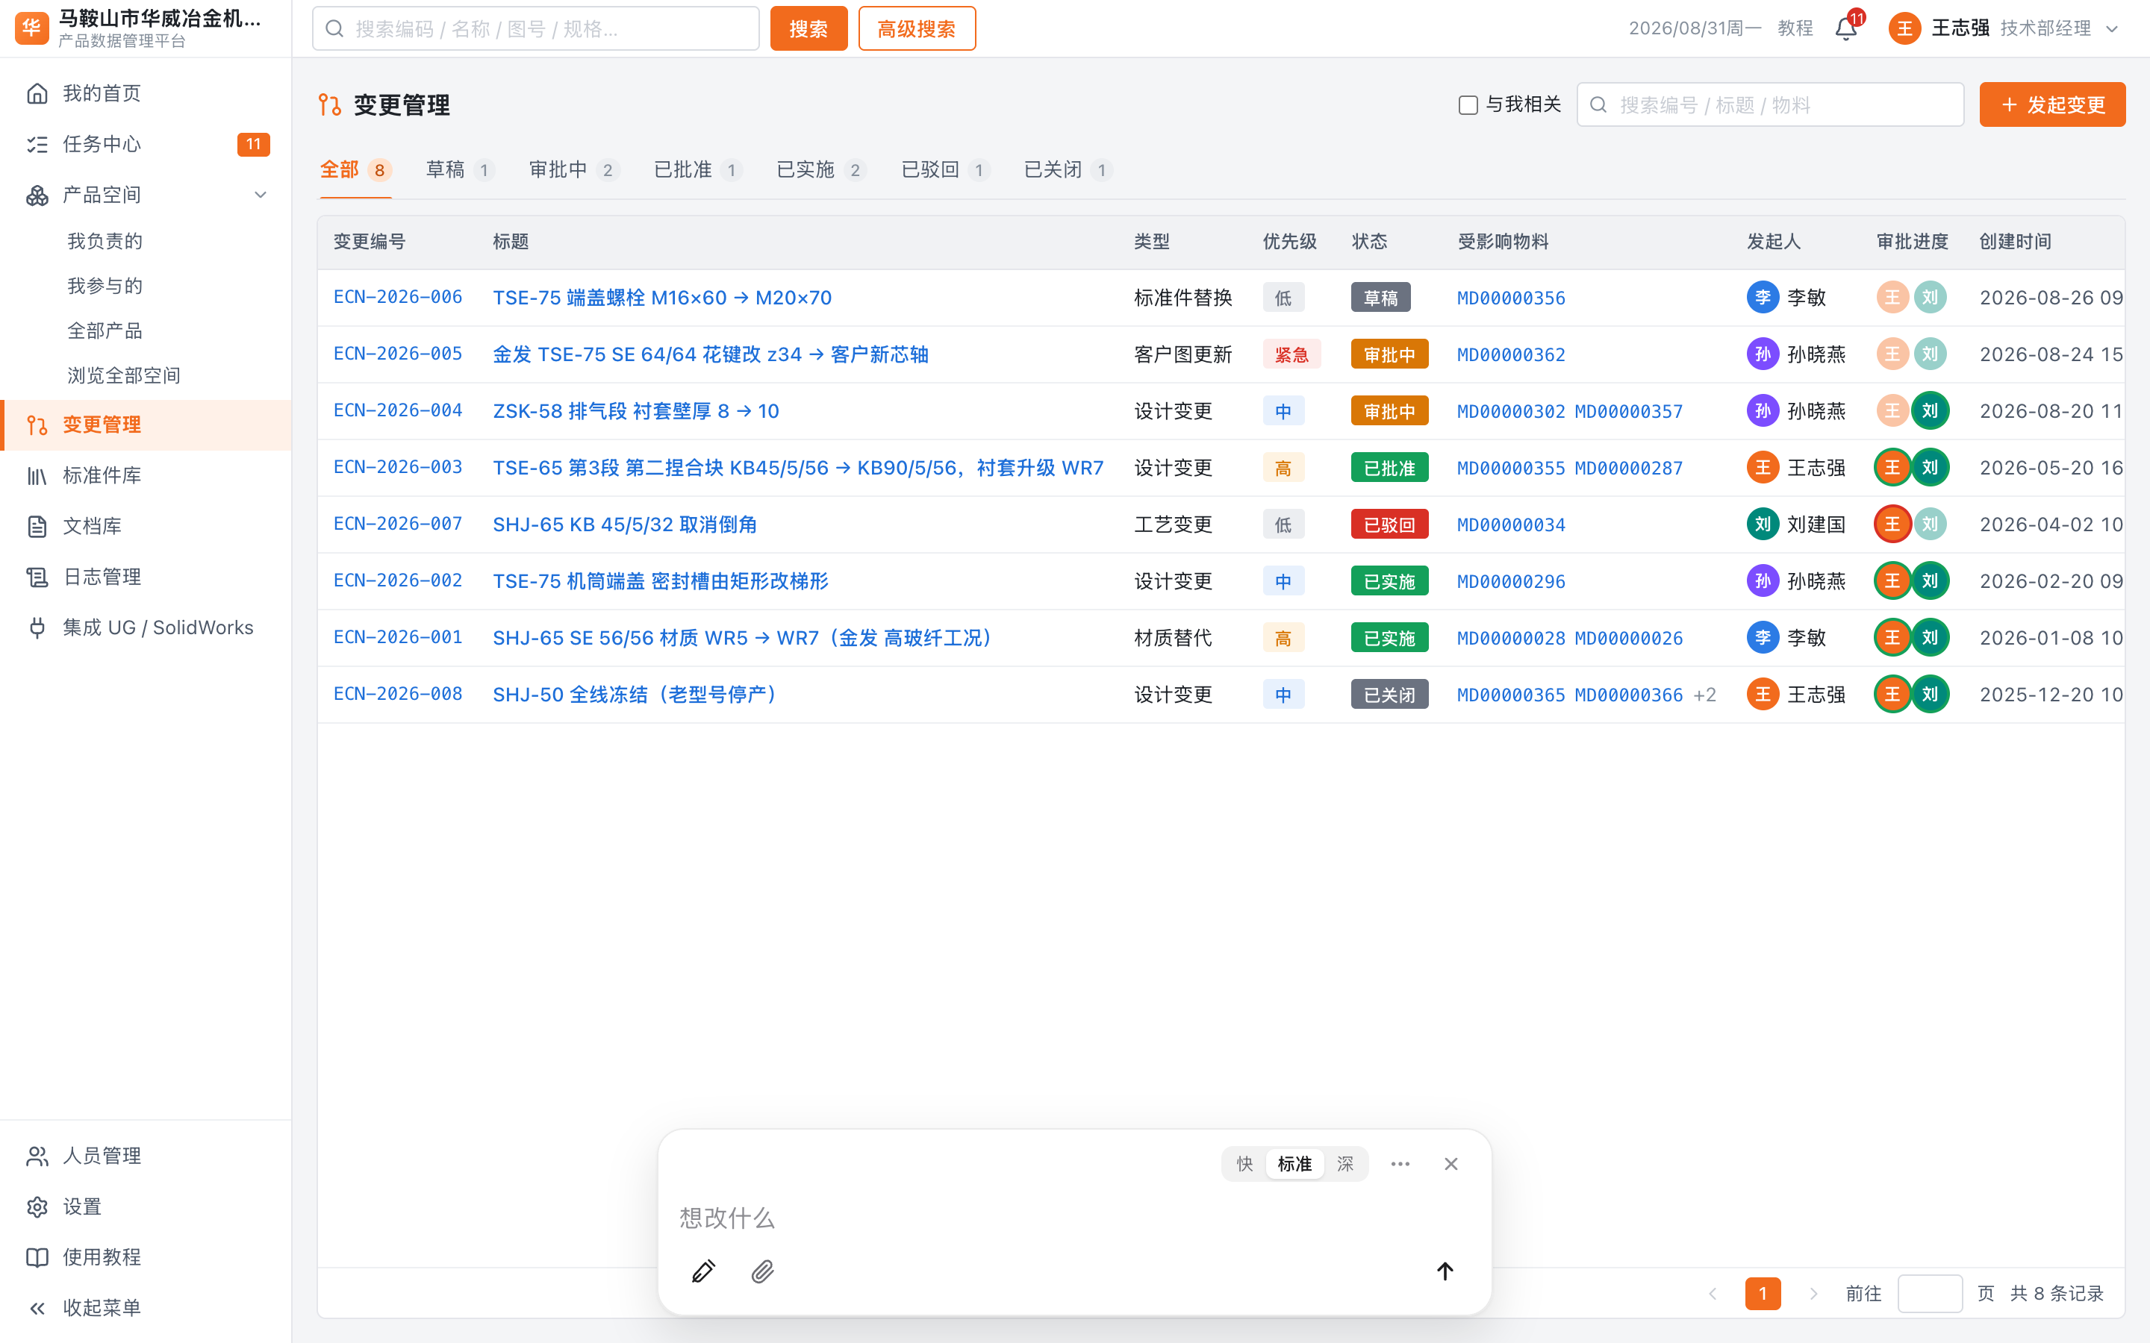This screenshot has width=2150, height=1343.
Task: Click 刘建国 avatar in ECN-2026-007 row
Action: (x=1763, y=524)
